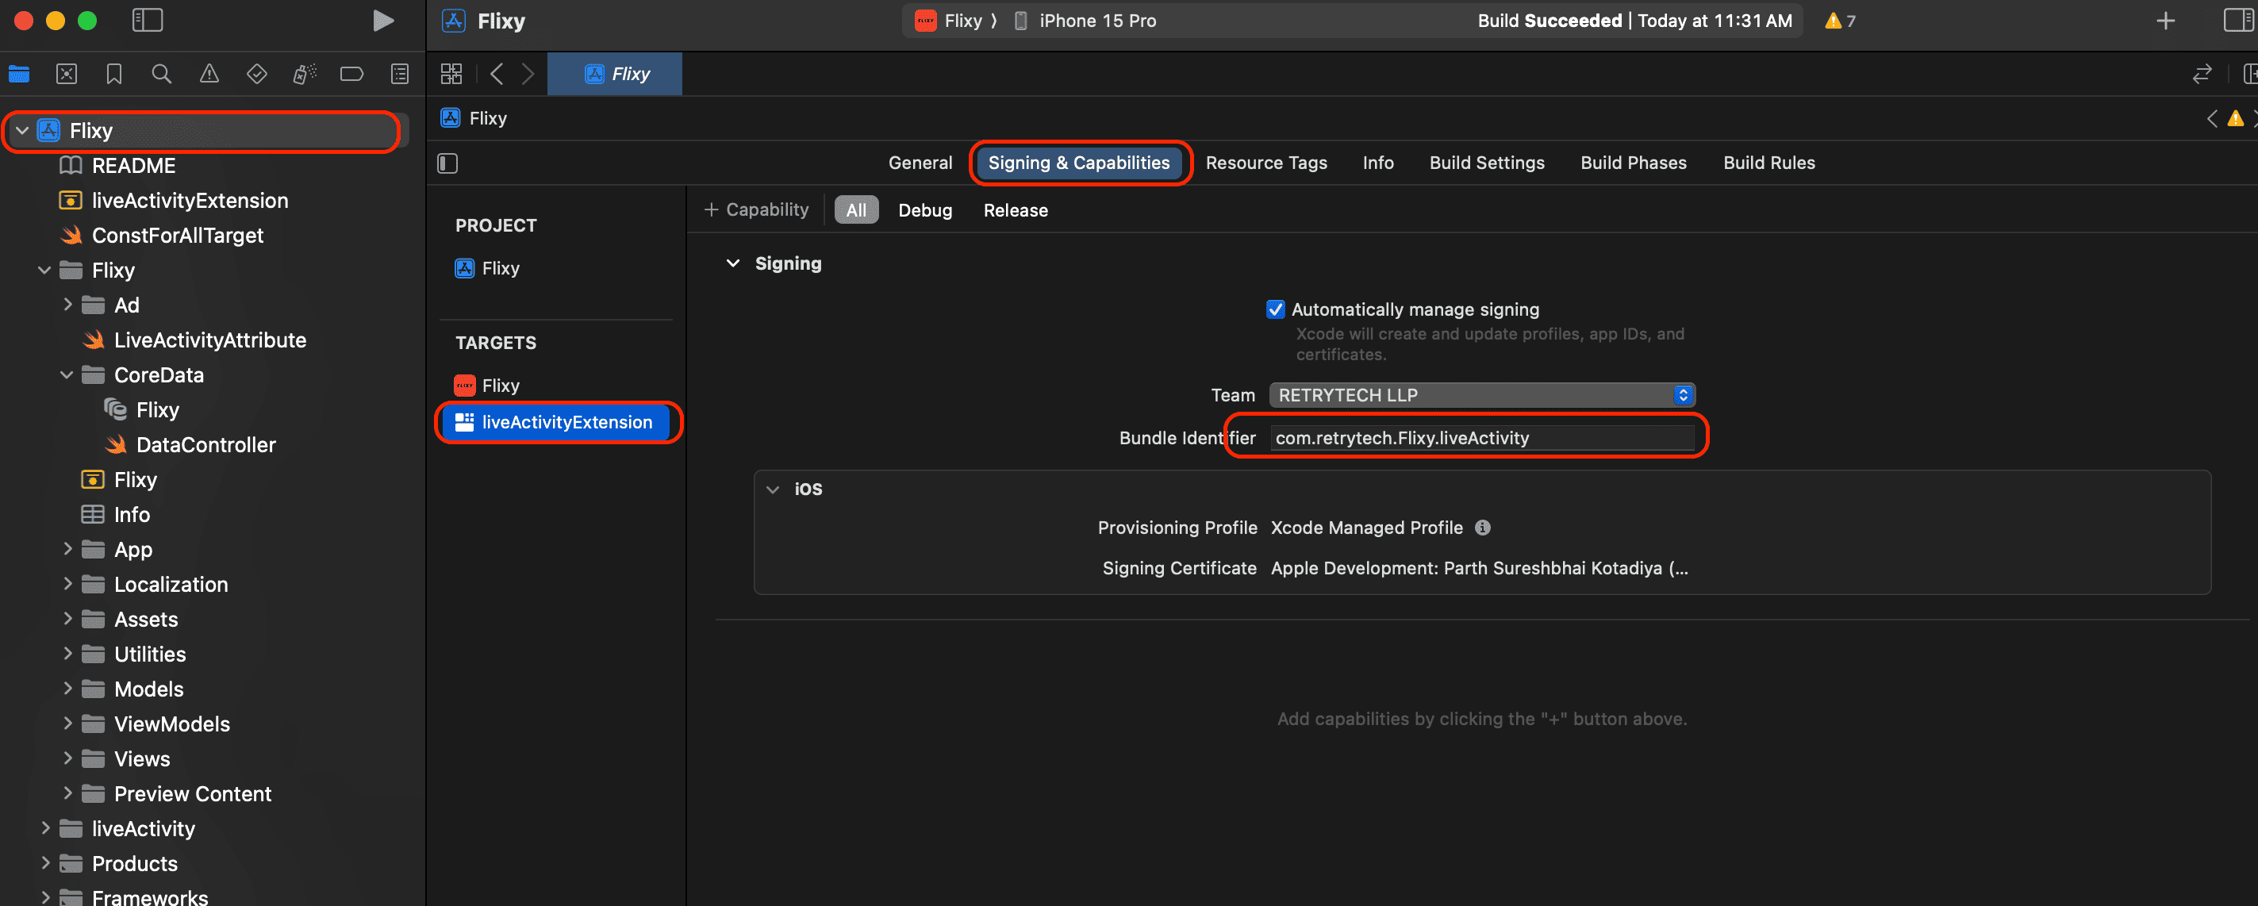Screen dimensions: 2258x906
Task: Toggle the left navigator sidebar button
Action: pyautogui.click(x=148, y=20)
